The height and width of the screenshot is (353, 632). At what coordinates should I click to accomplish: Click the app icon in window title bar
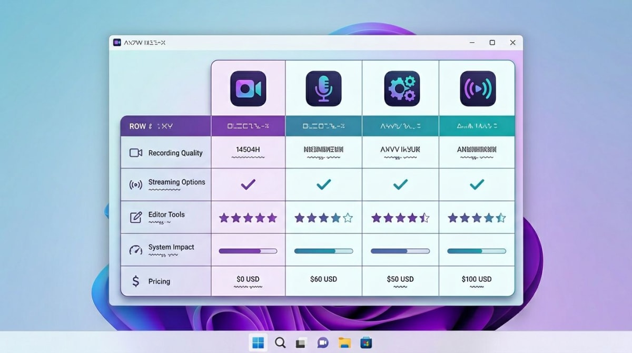[x=117, y=43]
